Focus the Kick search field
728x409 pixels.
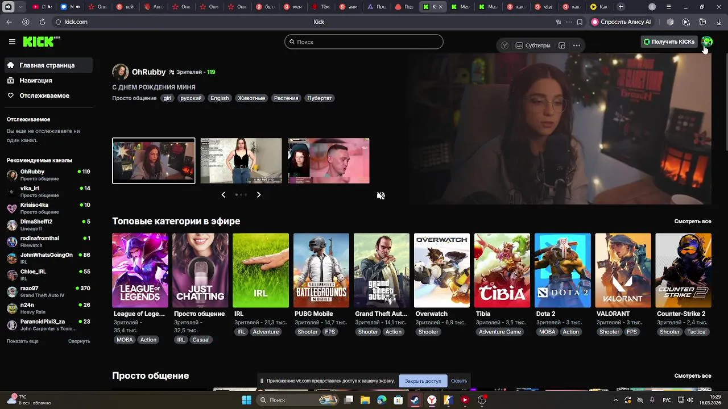point(364,41)
